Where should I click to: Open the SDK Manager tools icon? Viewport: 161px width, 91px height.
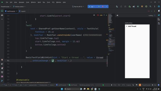pyautogui.click(x=142, y=7)
